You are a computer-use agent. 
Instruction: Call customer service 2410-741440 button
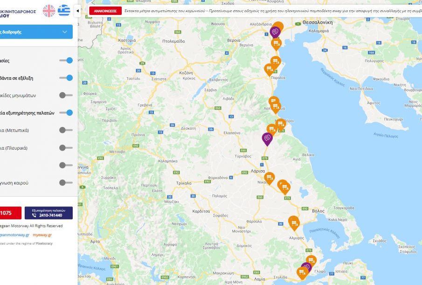click(48, 213)
